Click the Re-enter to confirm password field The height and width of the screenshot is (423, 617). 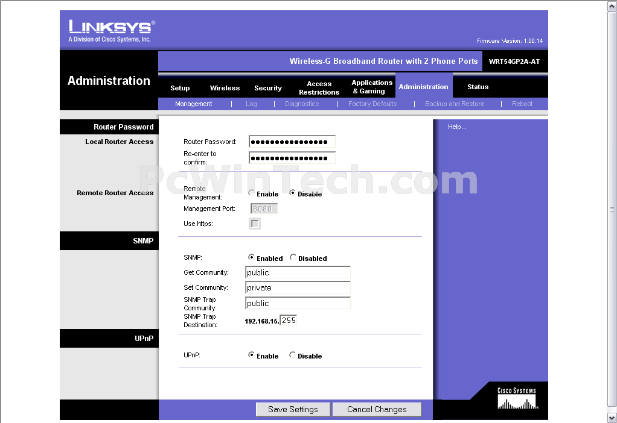tap(292, 158)
